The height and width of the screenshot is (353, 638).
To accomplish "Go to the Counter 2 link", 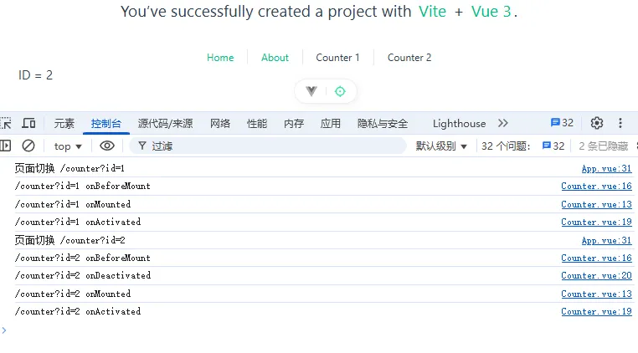I will pos(409,58).
